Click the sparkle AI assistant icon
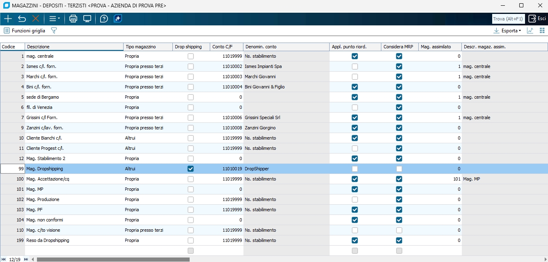 [x=118, y=19]
